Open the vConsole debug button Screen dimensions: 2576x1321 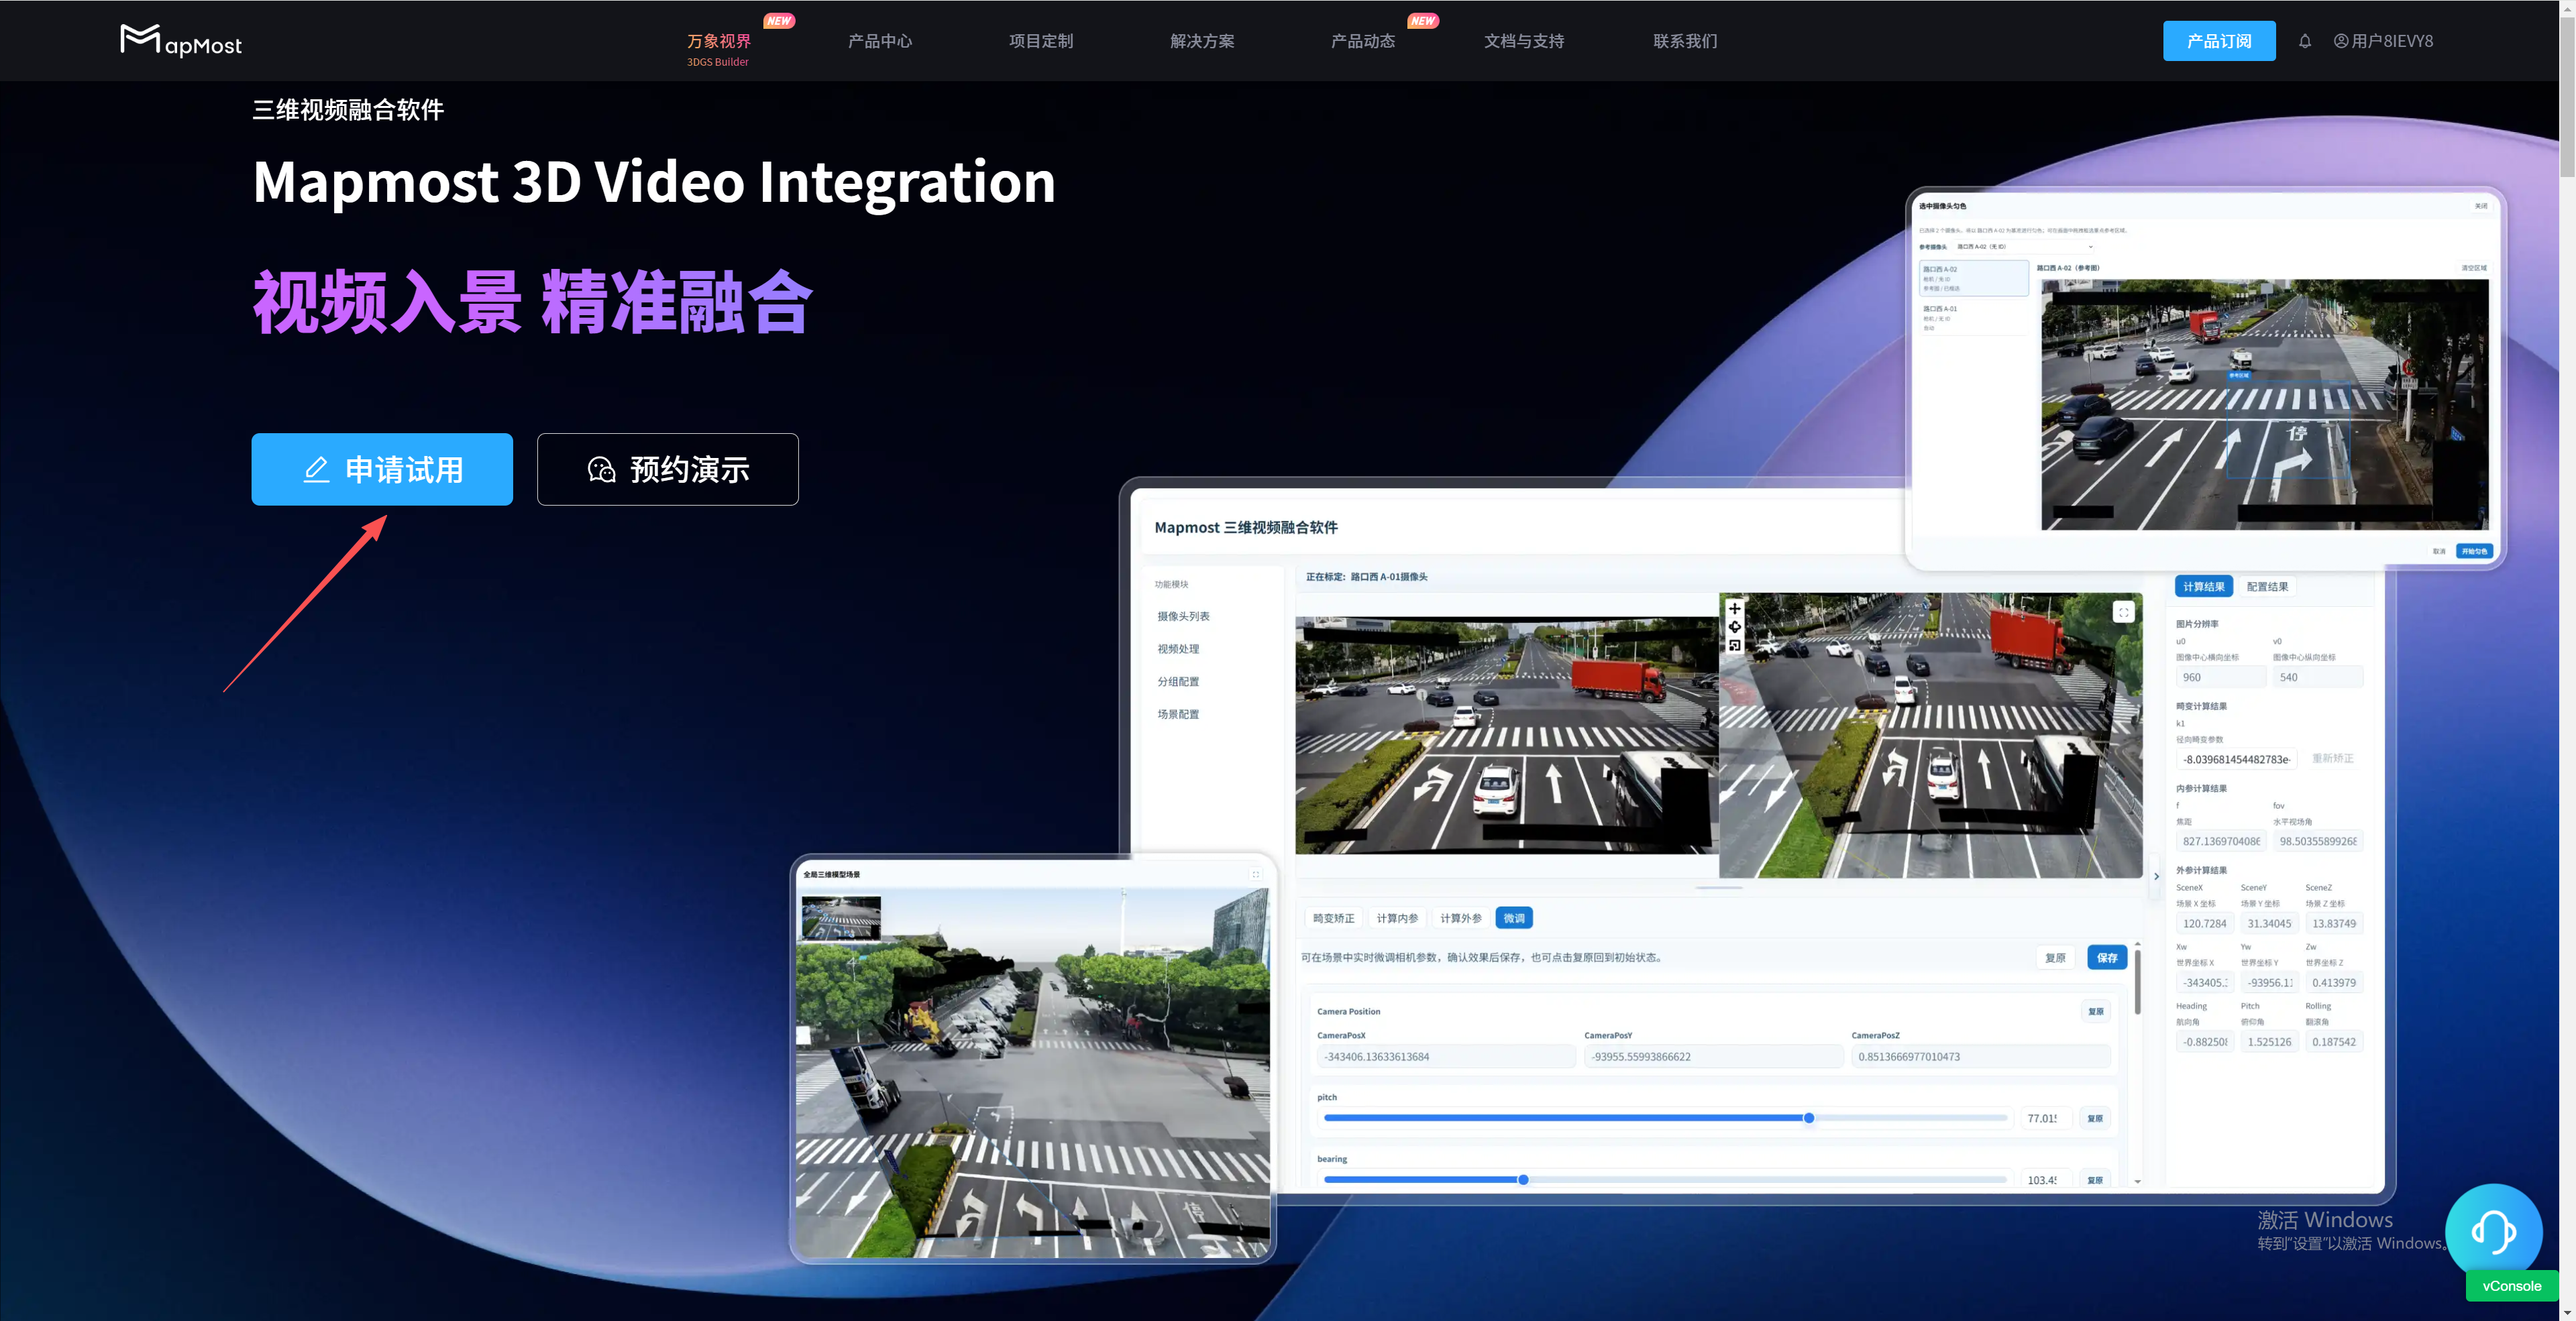tap(2511, 1286)
